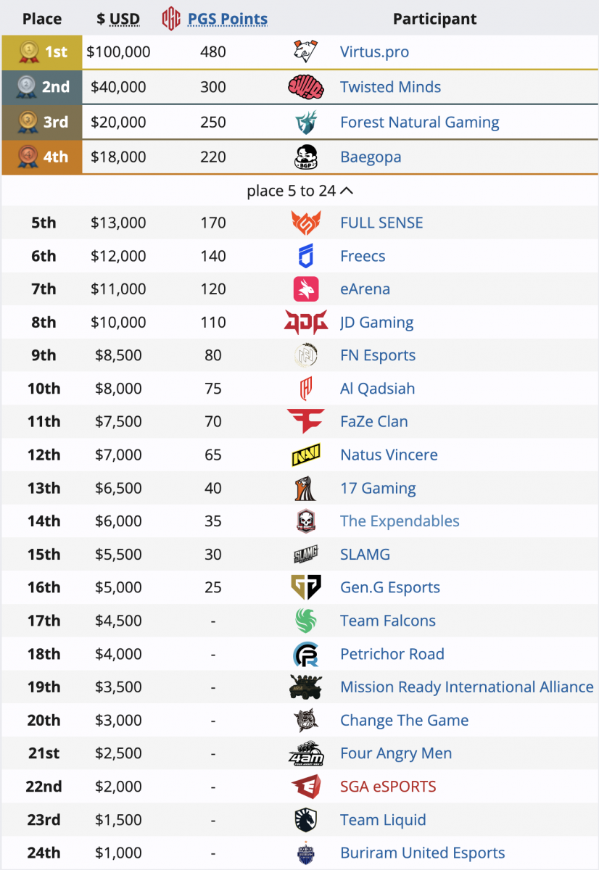
Task: Open the PGS Points header link
Action: point(227,19)
